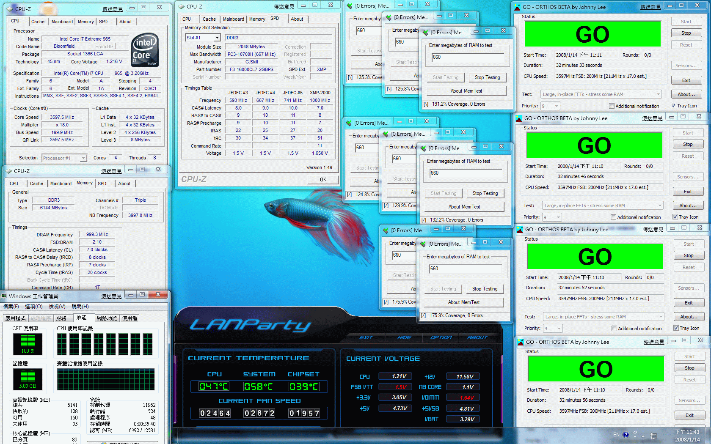This screenshot has height=444, width=711.
Task: Click the MemTest title icon of the 175.9% coverage window
Action: click(423, 244)
